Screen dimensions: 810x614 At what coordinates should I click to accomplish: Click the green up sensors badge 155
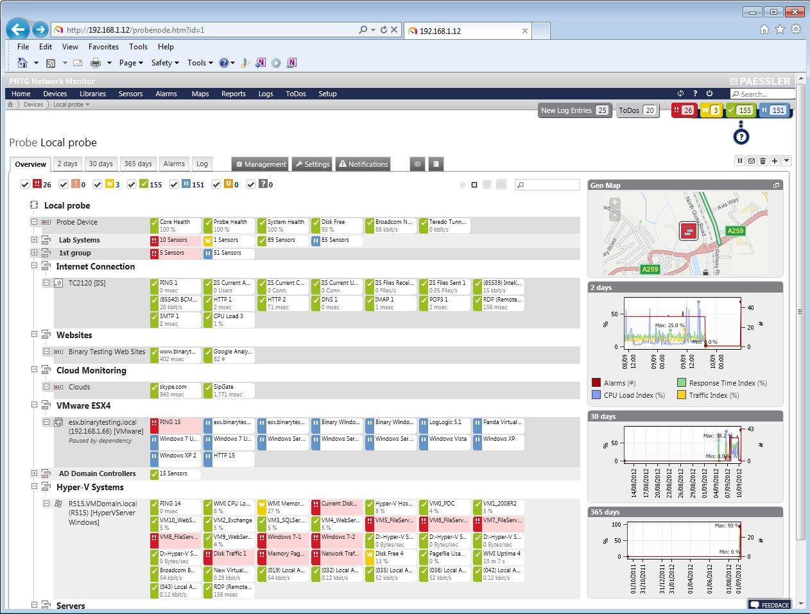(x=741, y=110)
